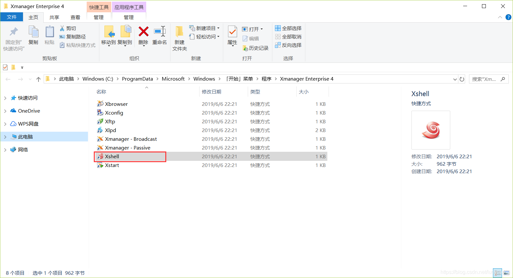Click the red X Delete icon
The width and height of the screenshot is (513, 278).
(x=143, y=32)
